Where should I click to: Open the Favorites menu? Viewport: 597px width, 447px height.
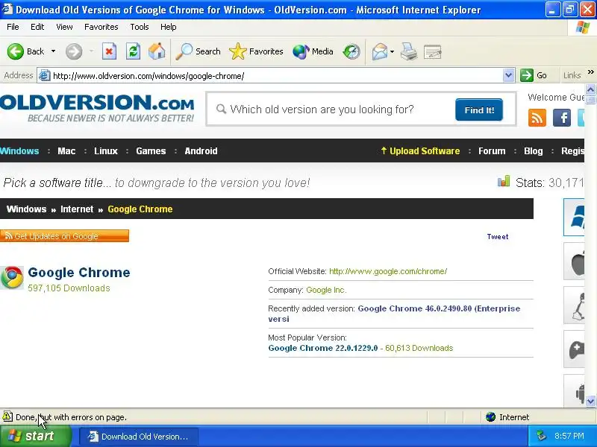click(101, 27)
